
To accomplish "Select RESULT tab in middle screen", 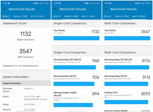I will (57, 16).
